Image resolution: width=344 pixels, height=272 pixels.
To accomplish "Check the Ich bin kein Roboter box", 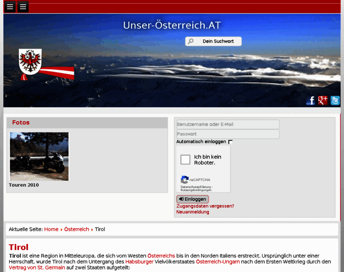I will point(185,160).
